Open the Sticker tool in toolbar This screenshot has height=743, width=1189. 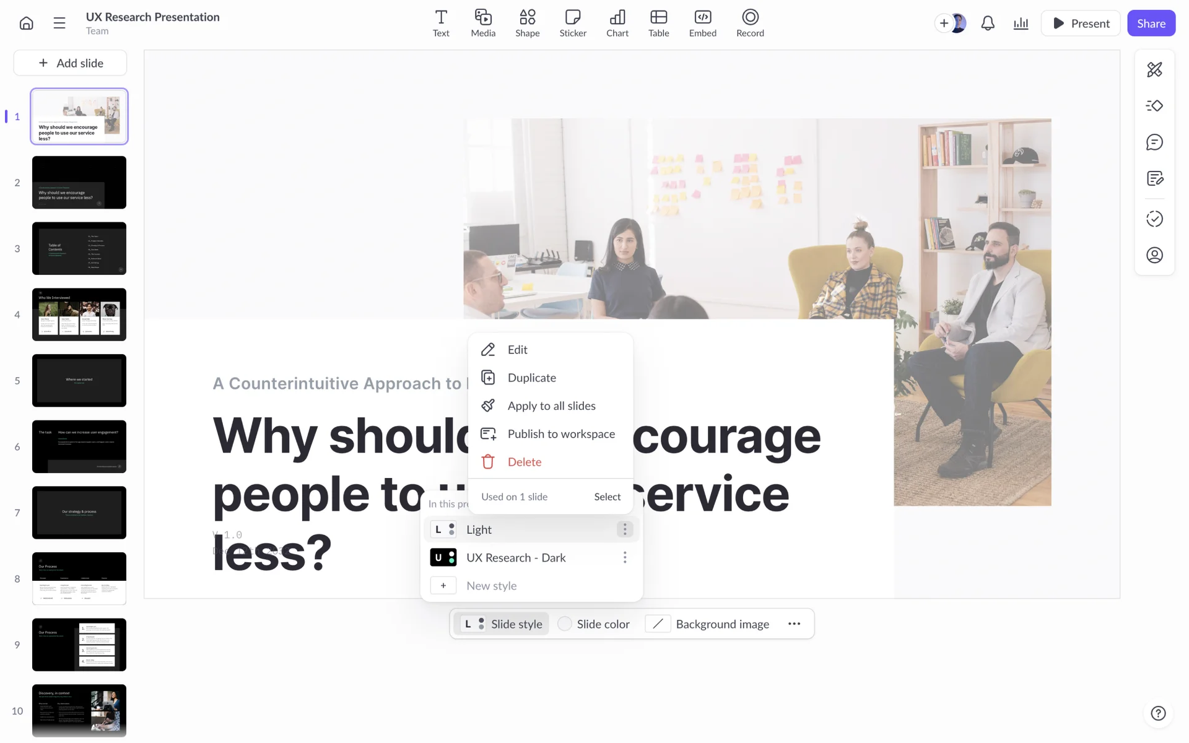[572, 23]
